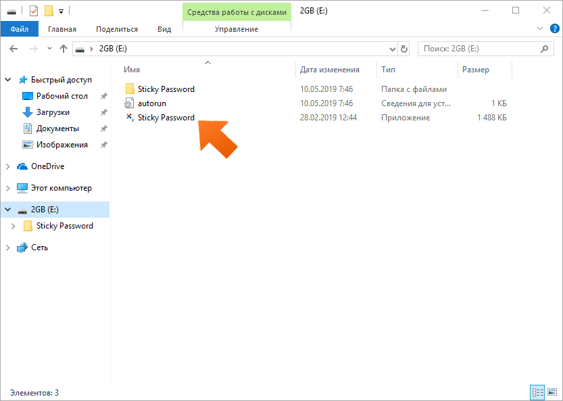Screen dimensions: 563x401
Task: Switch to the Главная ribbon tab
Action: pos(62,29)
